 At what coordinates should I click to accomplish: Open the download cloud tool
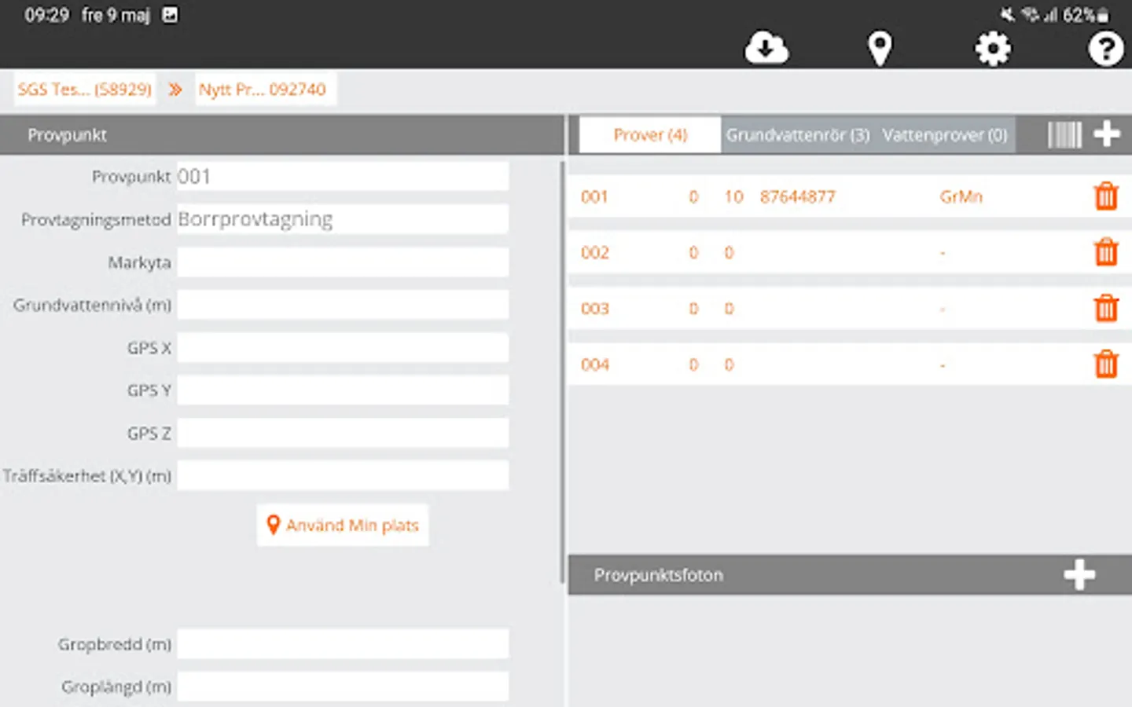coord(766,47)
